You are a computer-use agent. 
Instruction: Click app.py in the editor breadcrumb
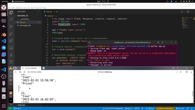[50, 16]
